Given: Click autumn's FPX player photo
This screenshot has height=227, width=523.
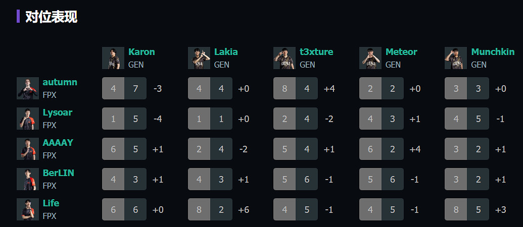Looking at the screenshot, I should [28, 88].
